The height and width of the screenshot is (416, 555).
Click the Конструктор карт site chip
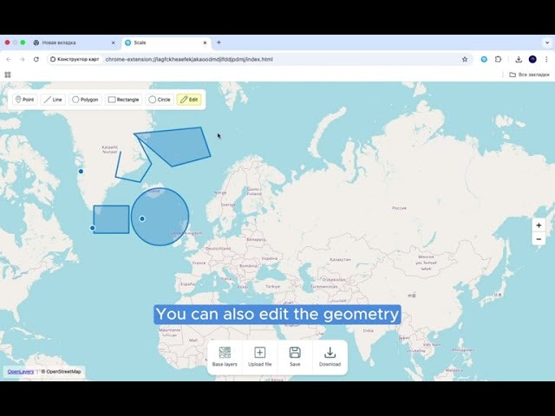pos(75,60)
